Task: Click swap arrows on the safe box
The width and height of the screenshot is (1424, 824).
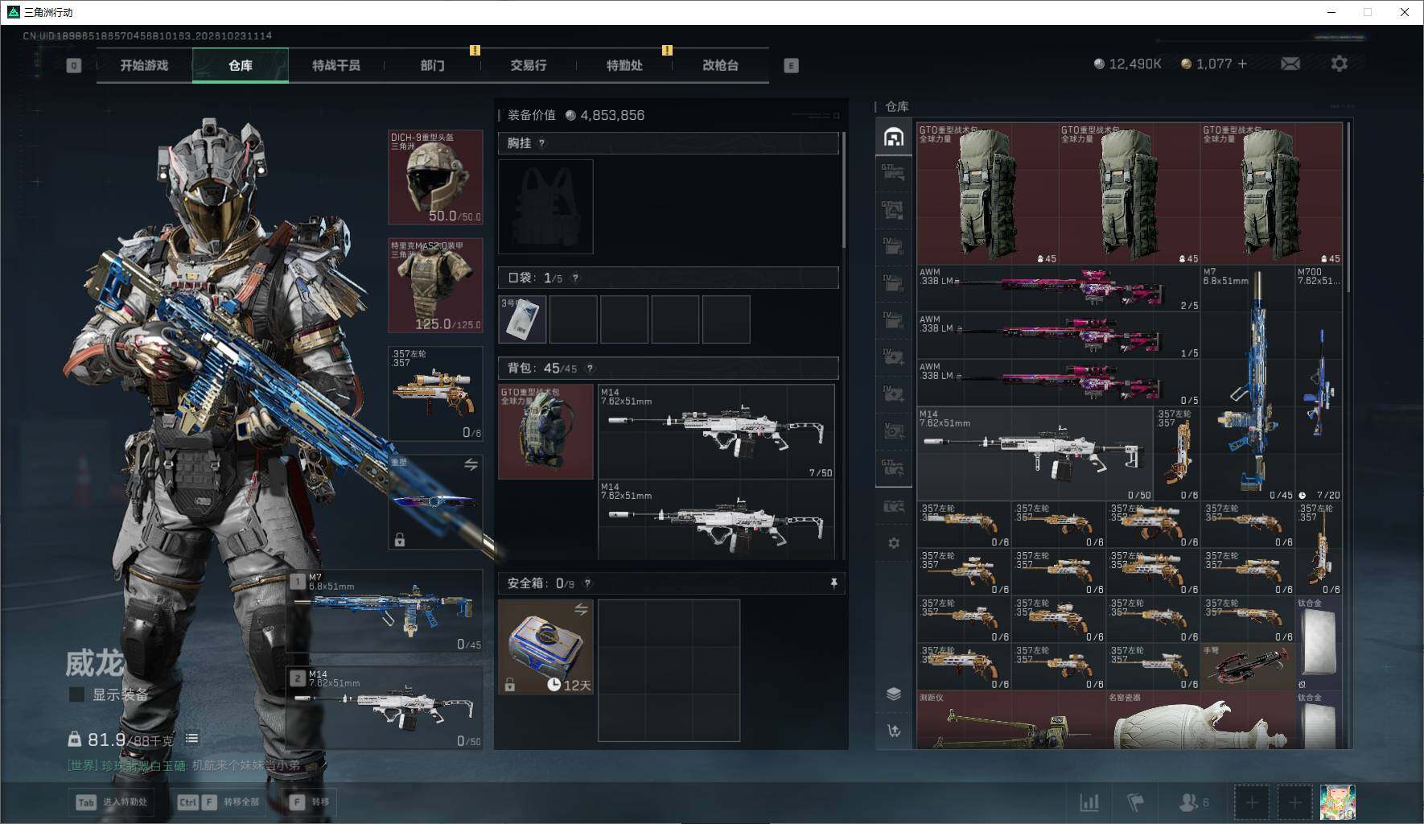Action: coord(581,609)
